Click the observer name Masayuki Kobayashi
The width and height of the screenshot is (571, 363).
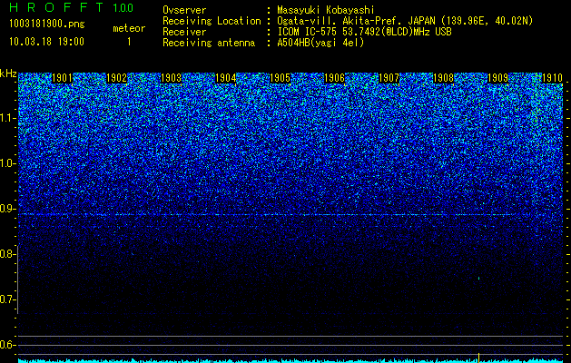[325, 10]
